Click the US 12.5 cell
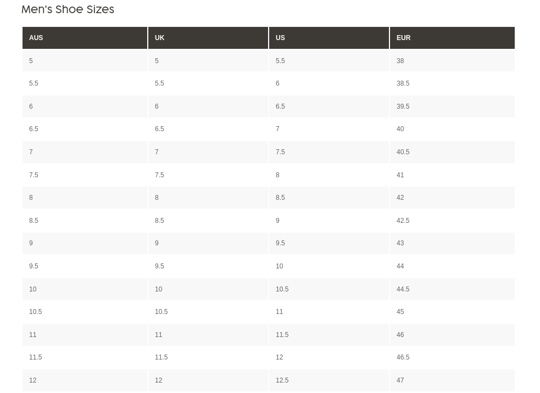Screen dimensions: 540x393 329,380
